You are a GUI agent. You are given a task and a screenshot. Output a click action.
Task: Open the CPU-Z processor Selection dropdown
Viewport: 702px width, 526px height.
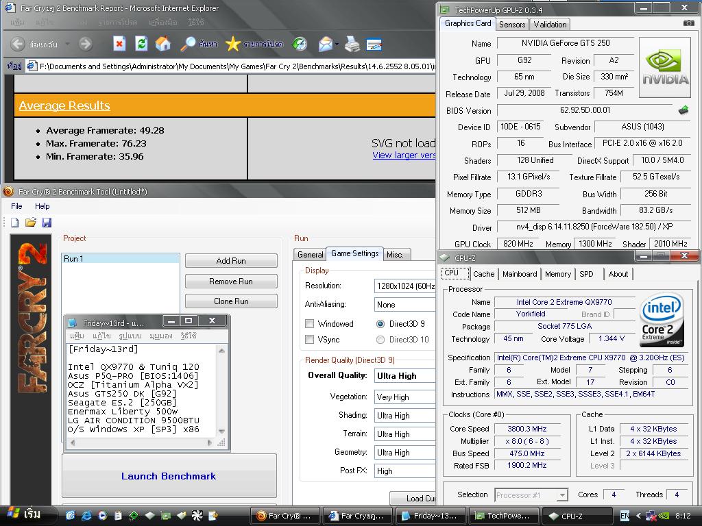[531, 495]
